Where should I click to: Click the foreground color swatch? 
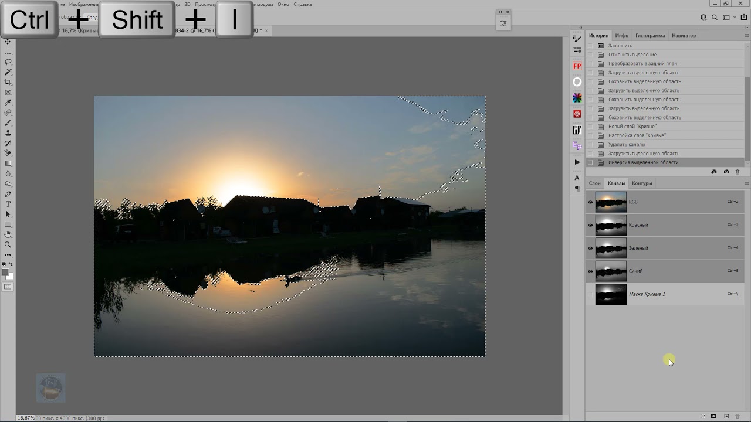[5, 273]
